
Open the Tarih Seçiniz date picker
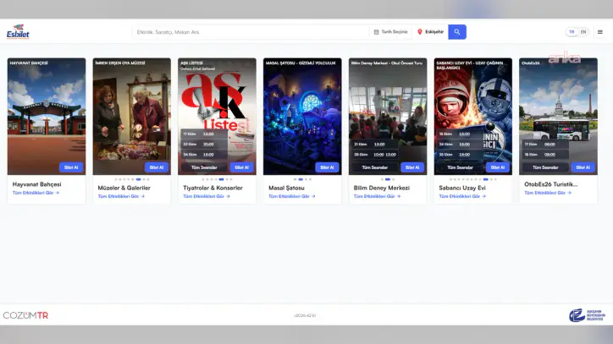point(390,32)
